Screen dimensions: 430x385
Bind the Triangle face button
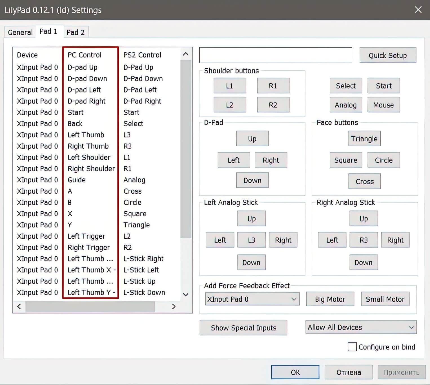point(364,139)
